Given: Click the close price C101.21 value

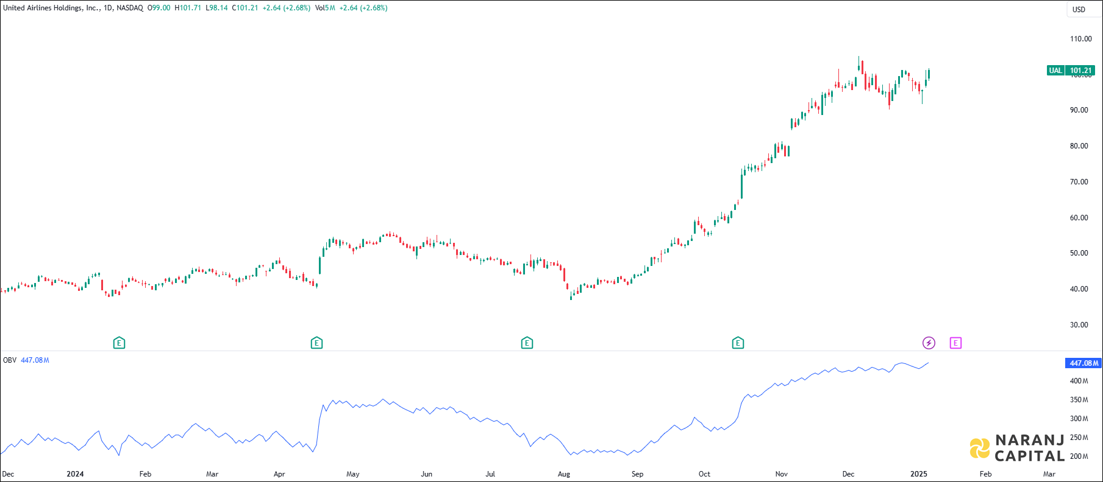Looking at the screenshot, I should tap(245, 8).
